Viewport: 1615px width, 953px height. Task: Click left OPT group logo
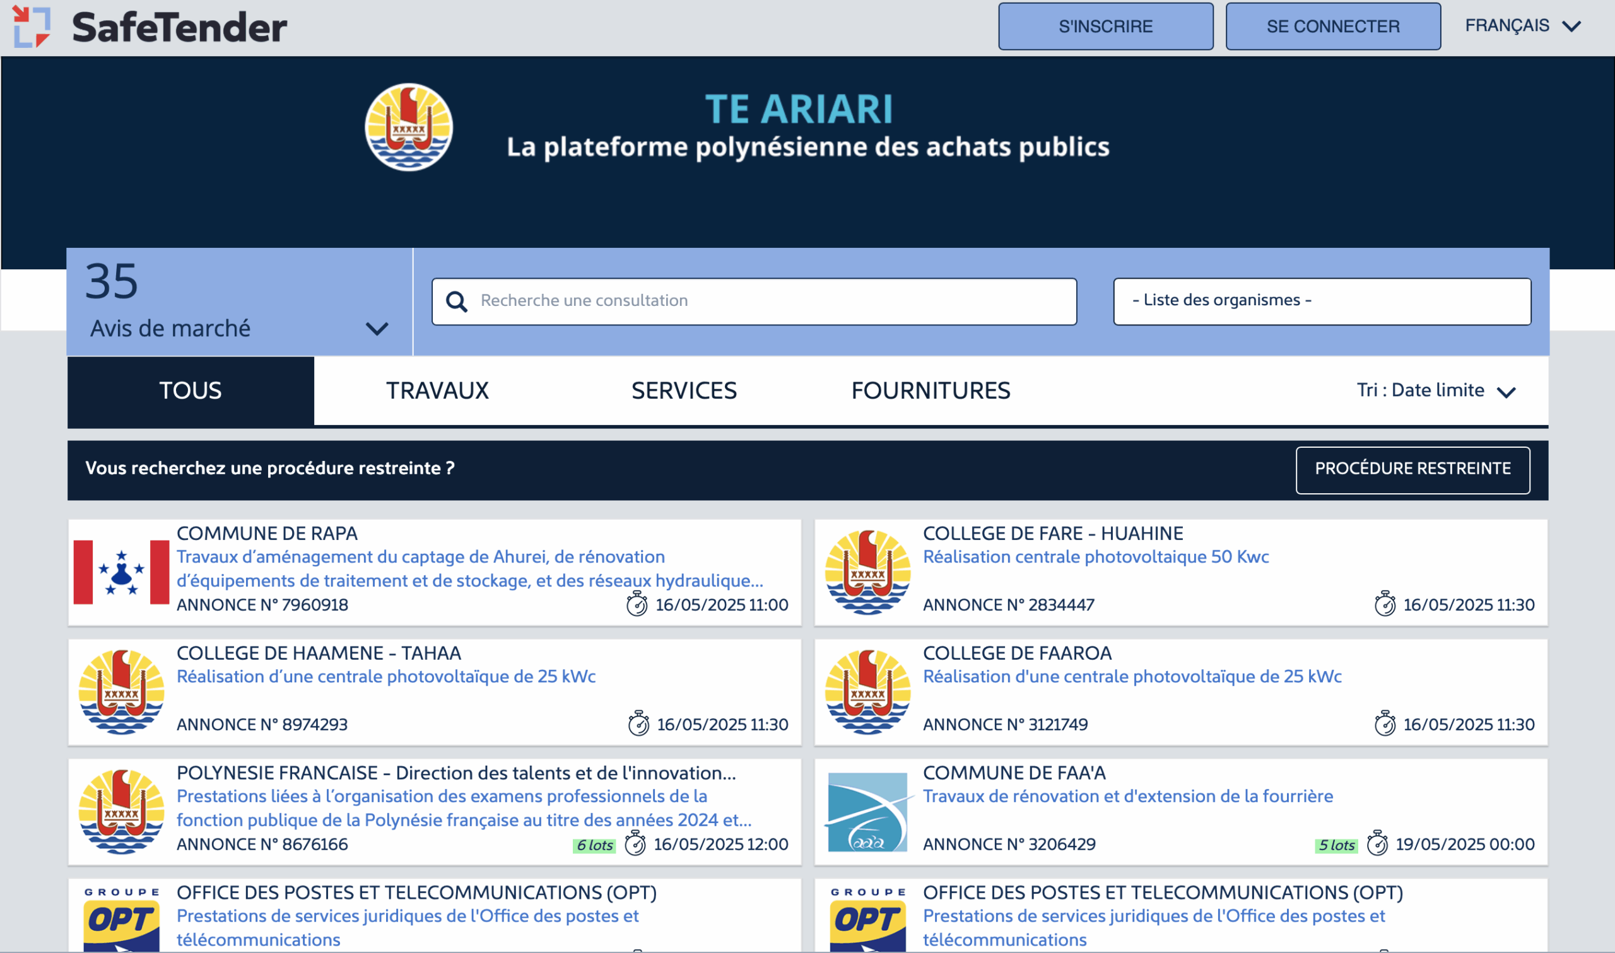[121, 920]
